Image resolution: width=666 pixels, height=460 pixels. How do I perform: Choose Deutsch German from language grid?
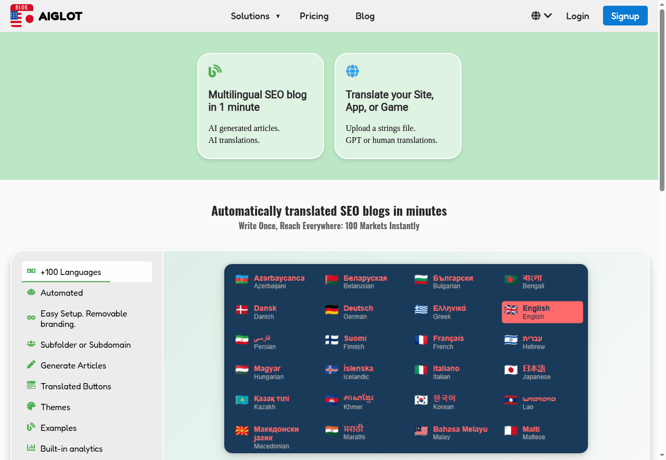(358, 312)
